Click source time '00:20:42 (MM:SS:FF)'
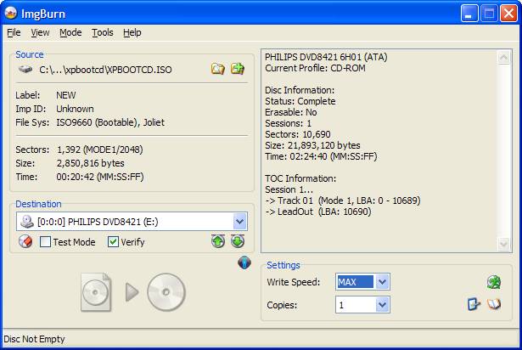Screen dimensions: 522x350 (x=100, y=177)
